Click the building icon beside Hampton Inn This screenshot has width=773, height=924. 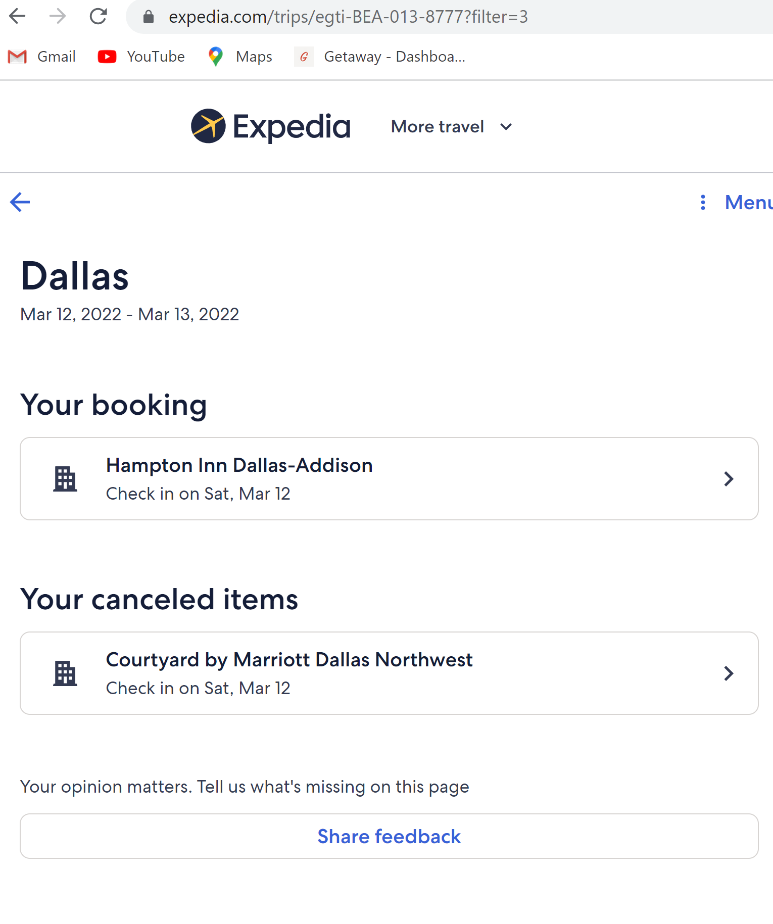click(x=65, y=479)
